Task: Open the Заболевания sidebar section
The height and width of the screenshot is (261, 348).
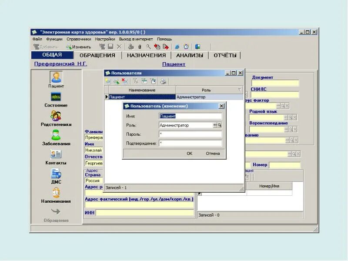Action: (56, 138)
